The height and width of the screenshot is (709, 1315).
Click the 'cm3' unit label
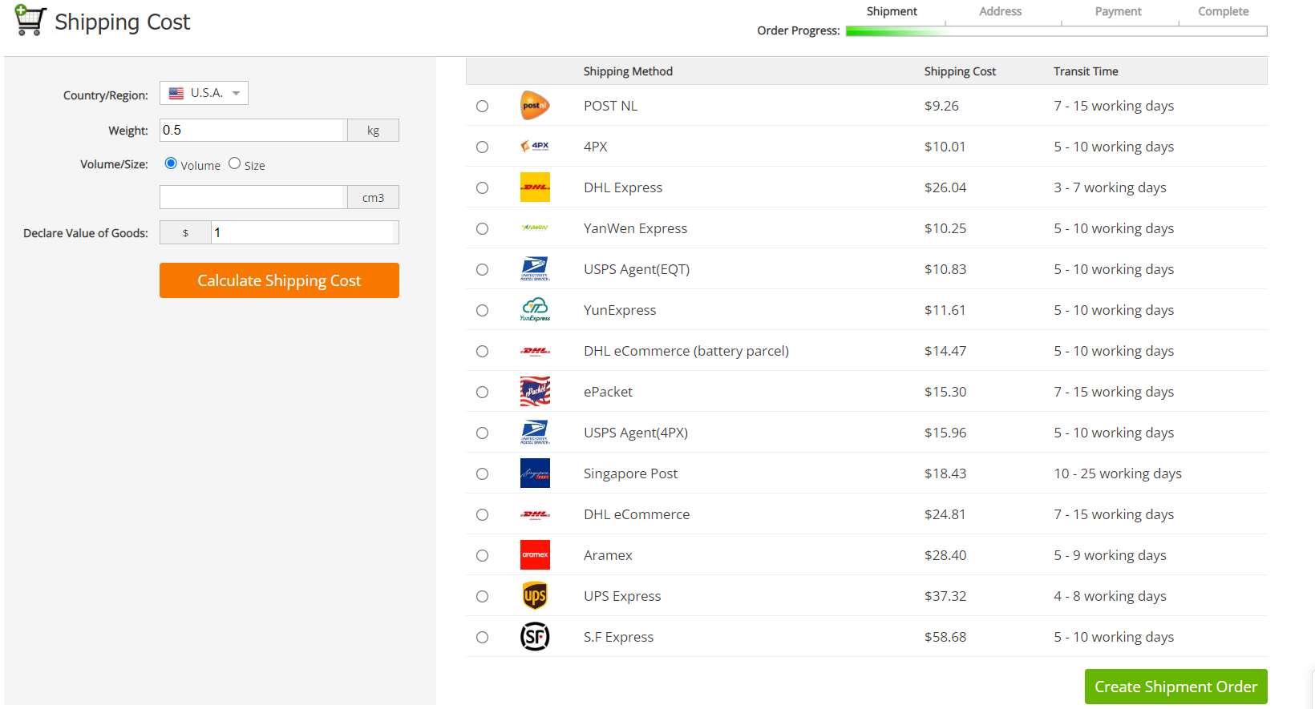[x=373, y=197]
